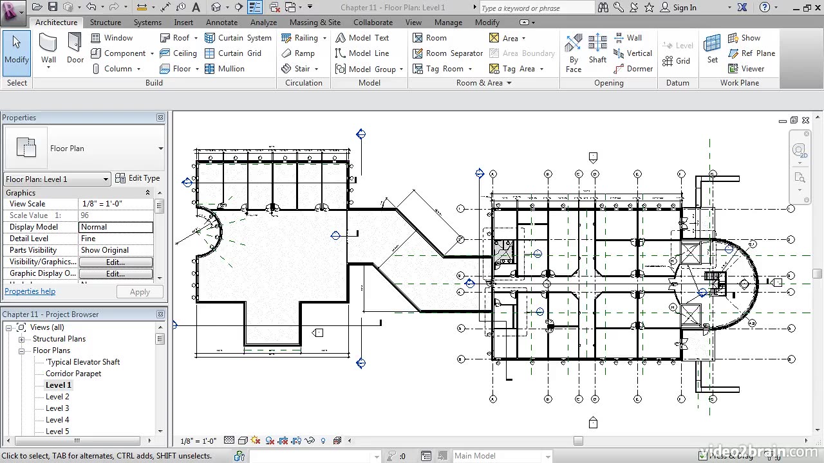The height and width of the screenshot is (463, 824).
Task: Open the Default 3D View house icon
Action: pyautogui.click(x=216, y=7)
